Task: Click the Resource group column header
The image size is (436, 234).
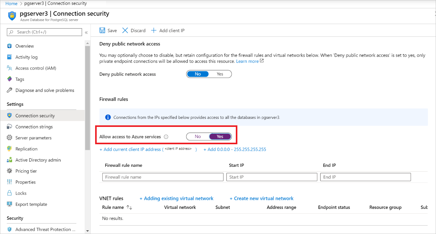Action: [385, 207]
